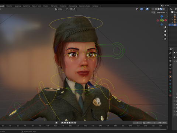This screenshot has width=177, height=133.
Task: Open the View Layer properties tab icon
Action: point(170,65)
